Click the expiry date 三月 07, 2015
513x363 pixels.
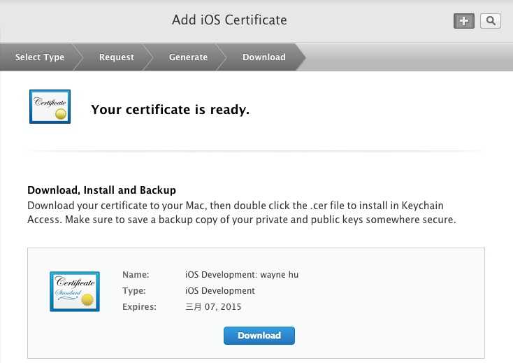tap(213, 306)
